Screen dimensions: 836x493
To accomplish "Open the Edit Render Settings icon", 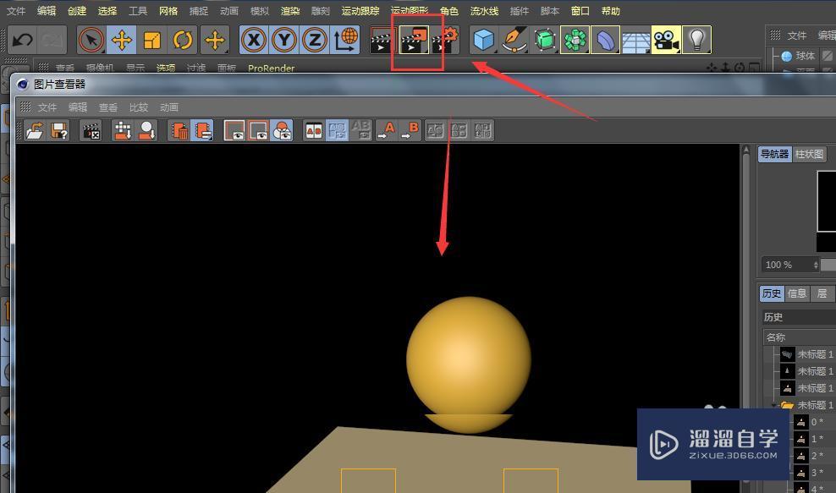I will pos(447,40).
